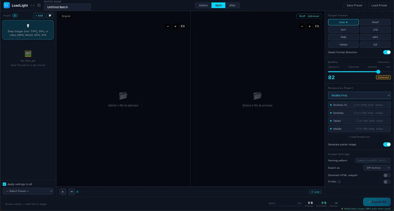Select AVIF output format
394x211 pixels.
pyautogui.click(x=344, y=30)
